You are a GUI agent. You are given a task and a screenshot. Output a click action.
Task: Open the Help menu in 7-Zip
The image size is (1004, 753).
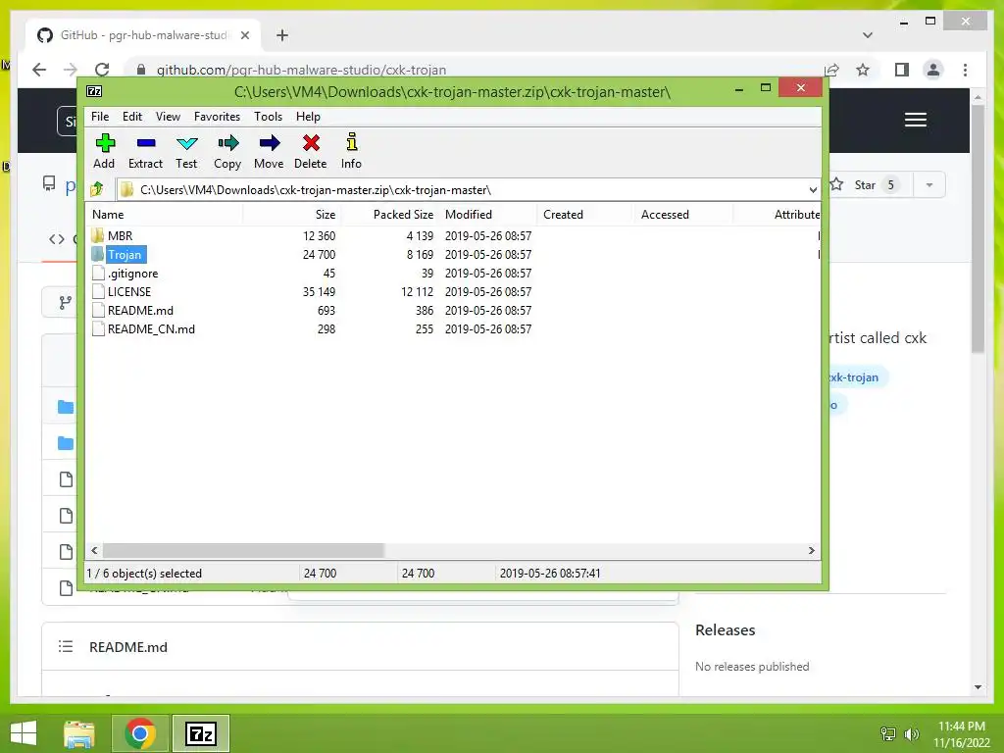pyautogui.click(x=308, y=117)
